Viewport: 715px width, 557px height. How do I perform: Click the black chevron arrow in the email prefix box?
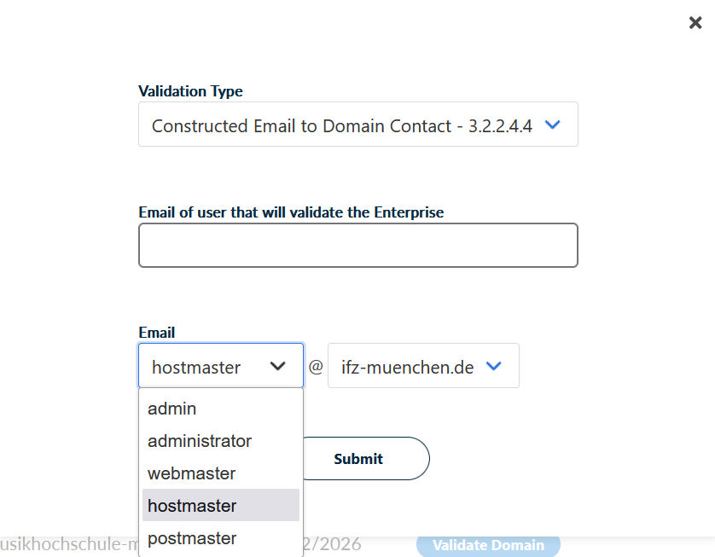[x=277, y=367]
